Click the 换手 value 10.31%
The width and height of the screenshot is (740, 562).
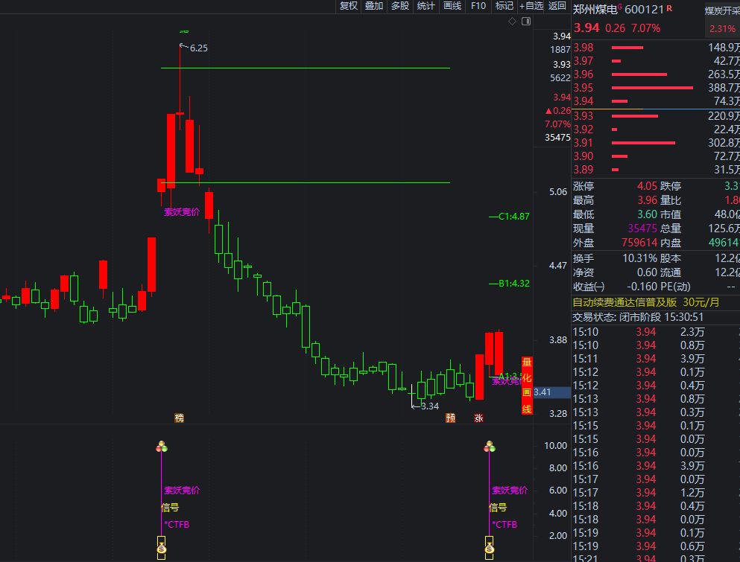pyautogui.click(x=640, y=258)
